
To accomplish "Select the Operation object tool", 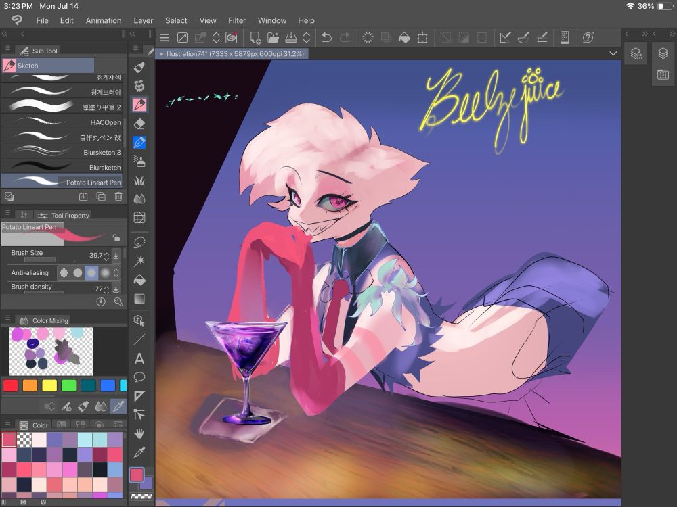I will 139,320.
